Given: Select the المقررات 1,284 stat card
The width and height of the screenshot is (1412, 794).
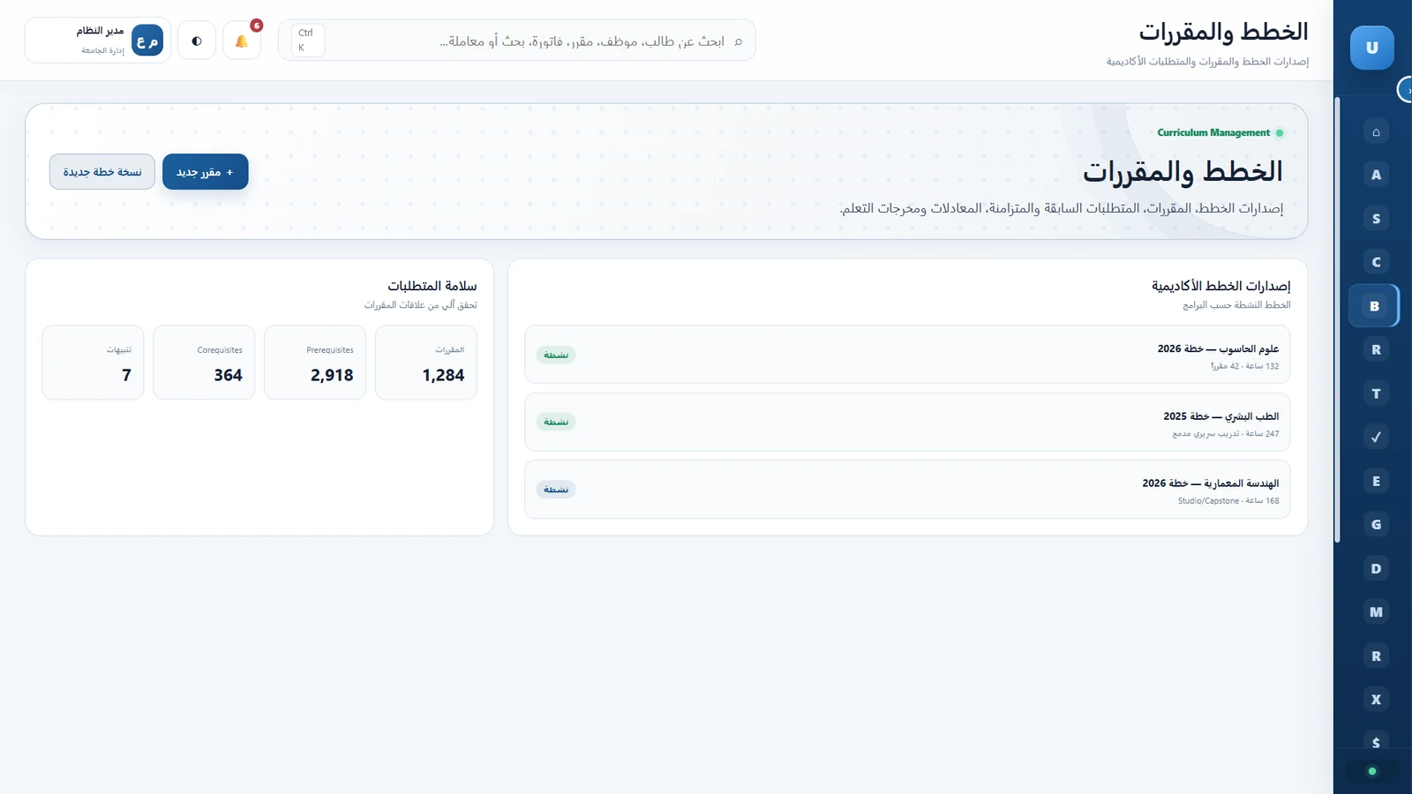Looking at the screenshot, I should [426, 363].
